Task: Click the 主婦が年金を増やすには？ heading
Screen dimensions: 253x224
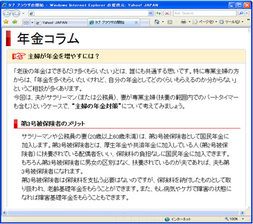Action: click(63, 56)
